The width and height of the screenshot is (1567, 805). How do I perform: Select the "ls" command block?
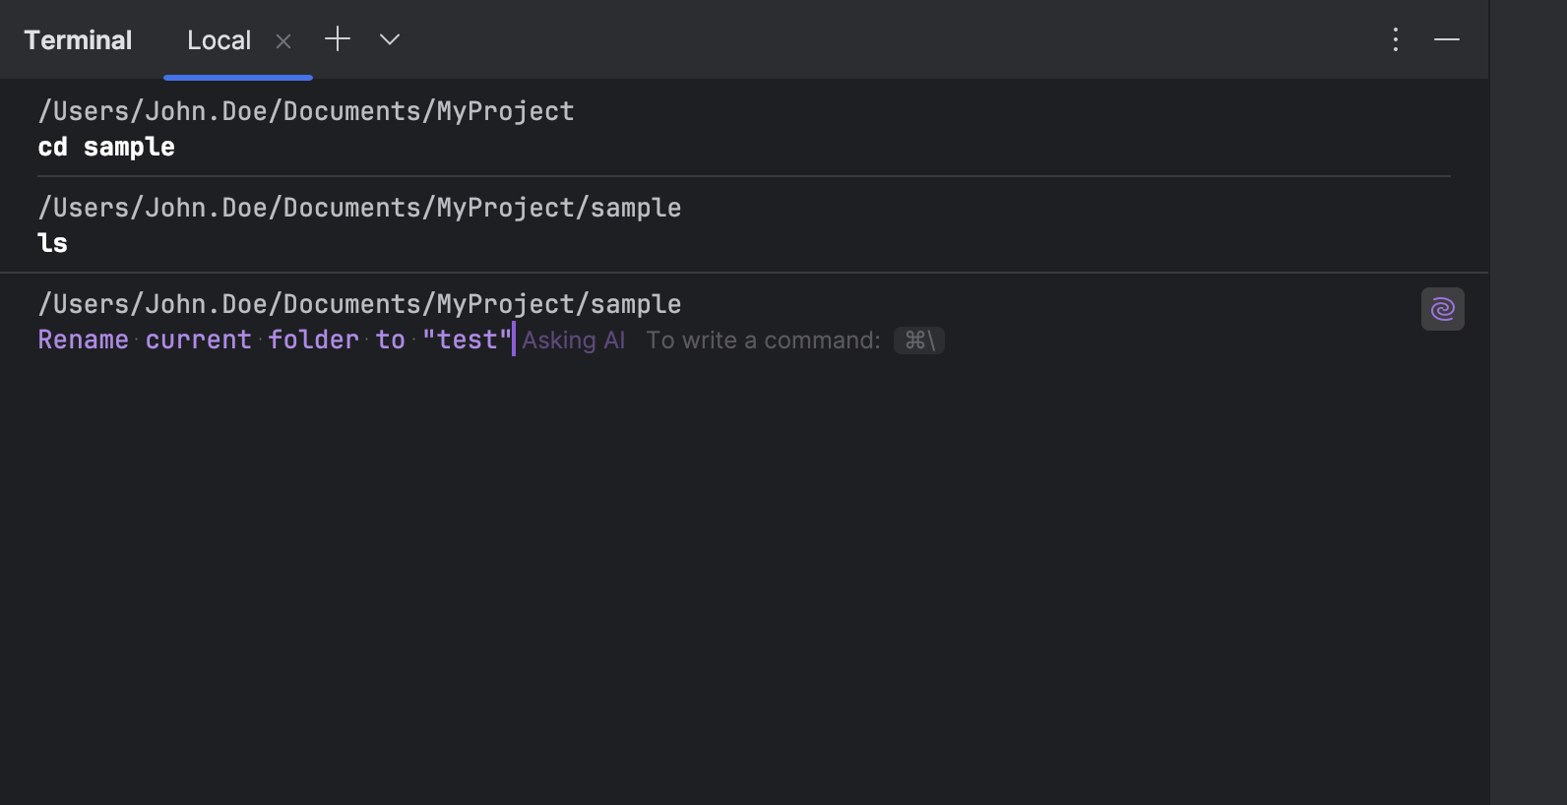52,243
